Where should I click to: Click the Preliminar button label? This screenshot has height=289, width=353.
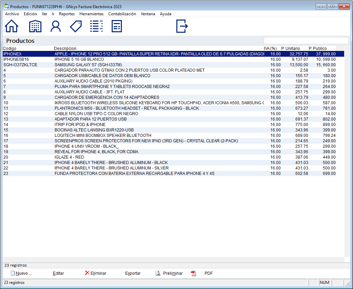(173, 273)
